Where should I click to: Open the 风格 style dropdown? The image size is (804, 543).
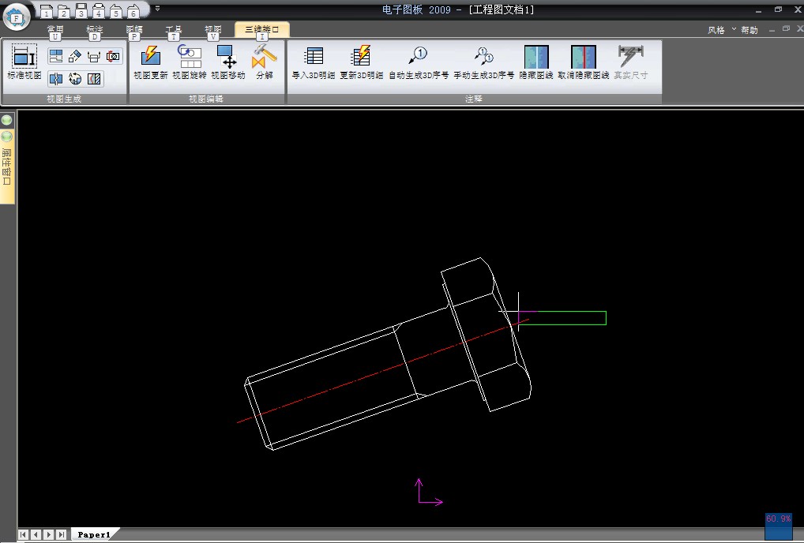[721, 30]
